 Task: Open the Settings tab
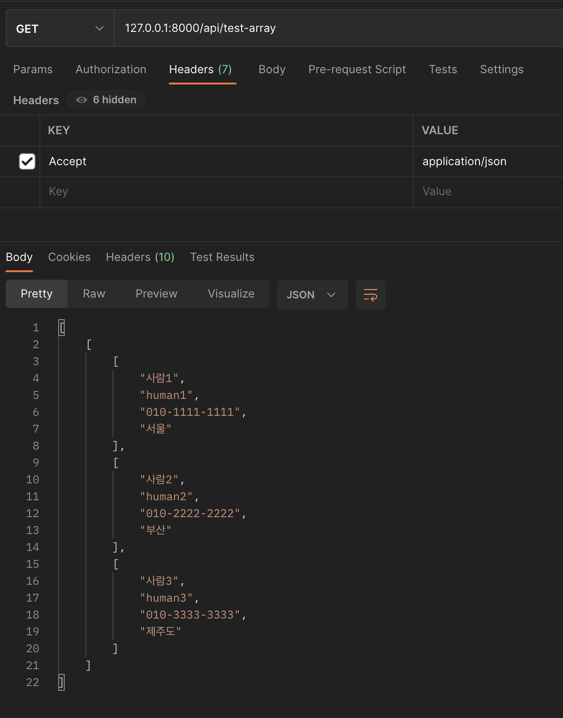point(502,69)
